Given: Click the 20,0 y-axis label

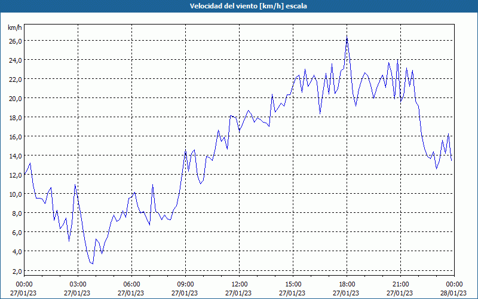Looking at the screenshot, I should [16, 99].
